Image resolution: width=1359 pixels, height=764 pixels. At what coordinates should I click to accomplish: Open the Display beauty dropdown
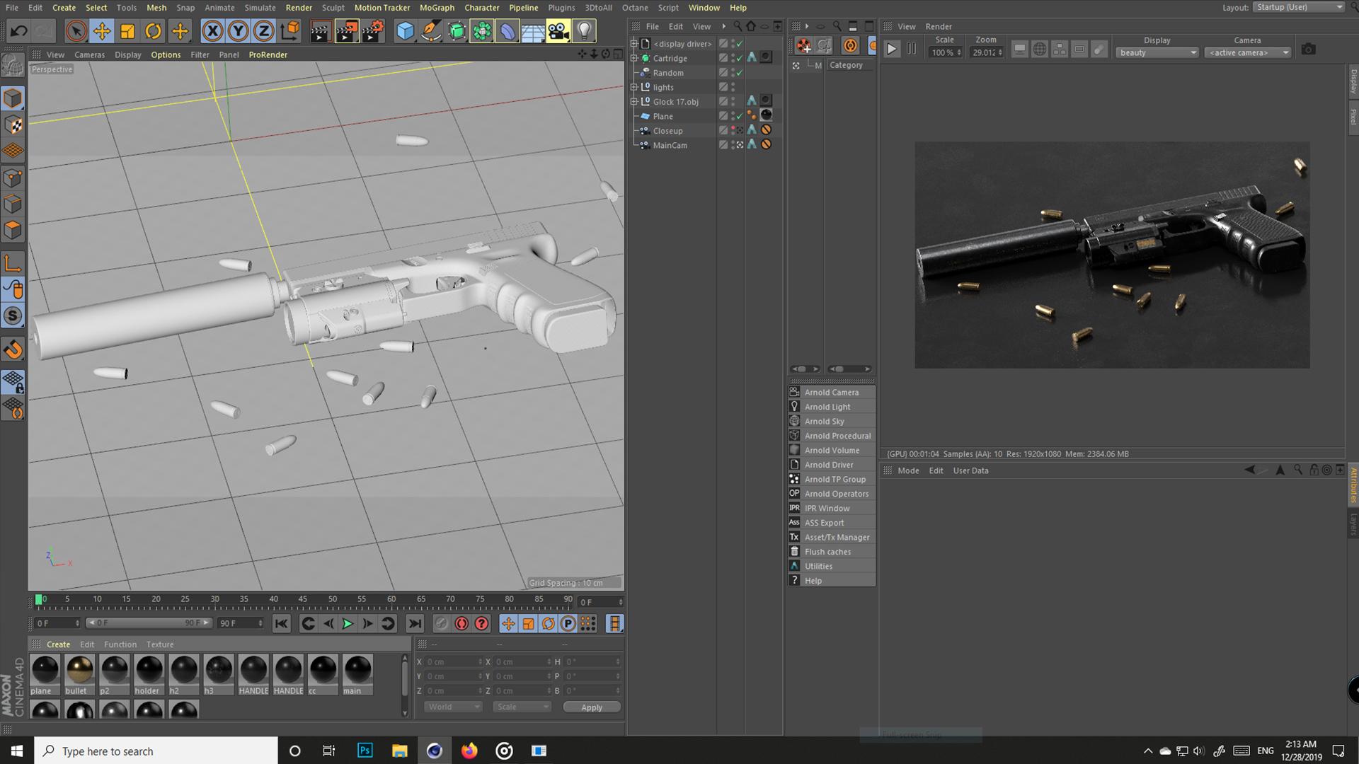(1157, 52)
